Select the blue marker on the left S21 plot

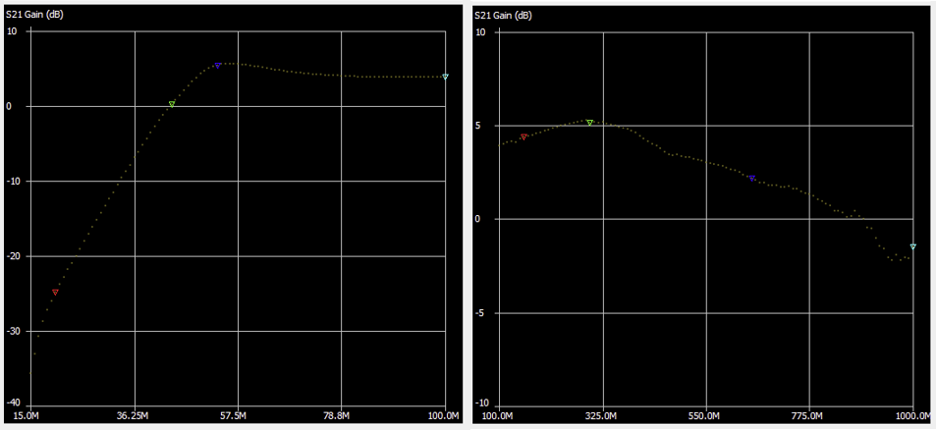217,66
